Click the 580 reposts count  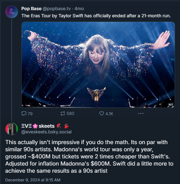point(70,113)
